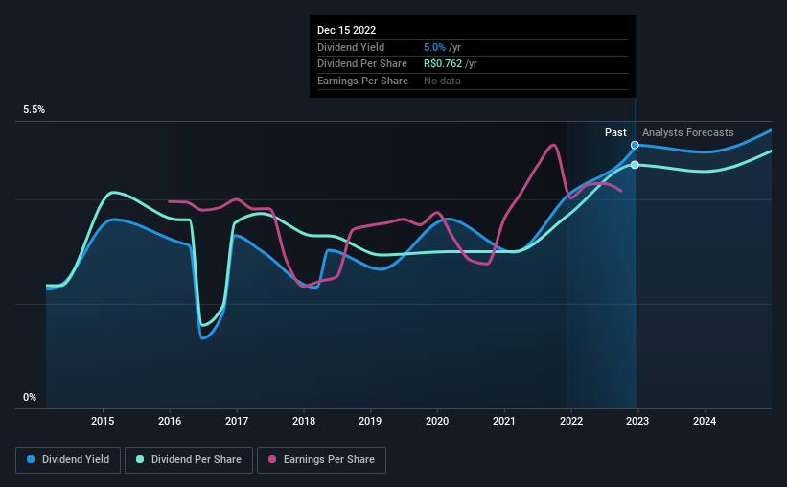Click the Past label on chart
The width and height of the screenshot is (787, 487).
click(x=615, y=132)
